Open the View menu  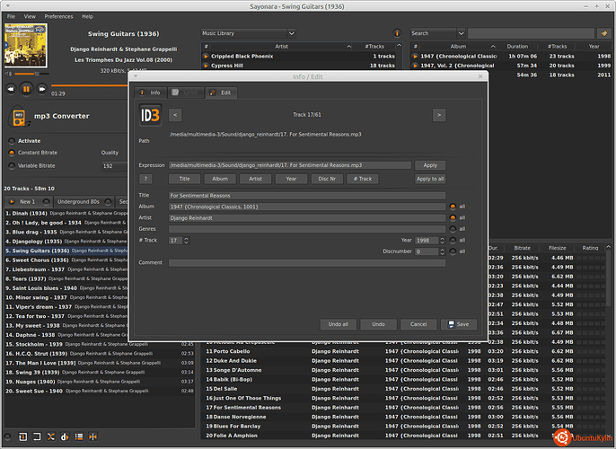click(x=30, y=16)
